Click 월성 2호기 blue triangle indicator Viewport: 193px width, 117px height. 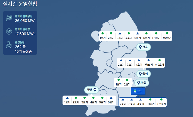click(121, 60)
